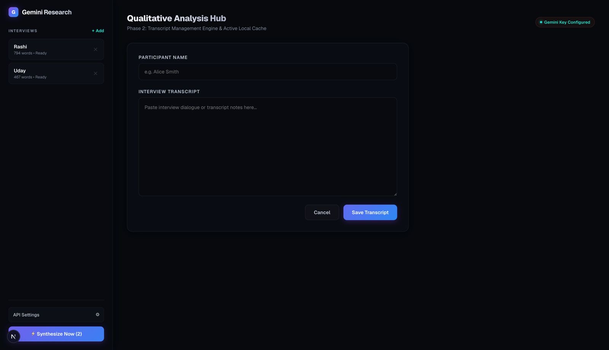This screenshot has width=609, height=350.
Task: Click the Gemini Key Configured badge
Action: coord(565,22)
